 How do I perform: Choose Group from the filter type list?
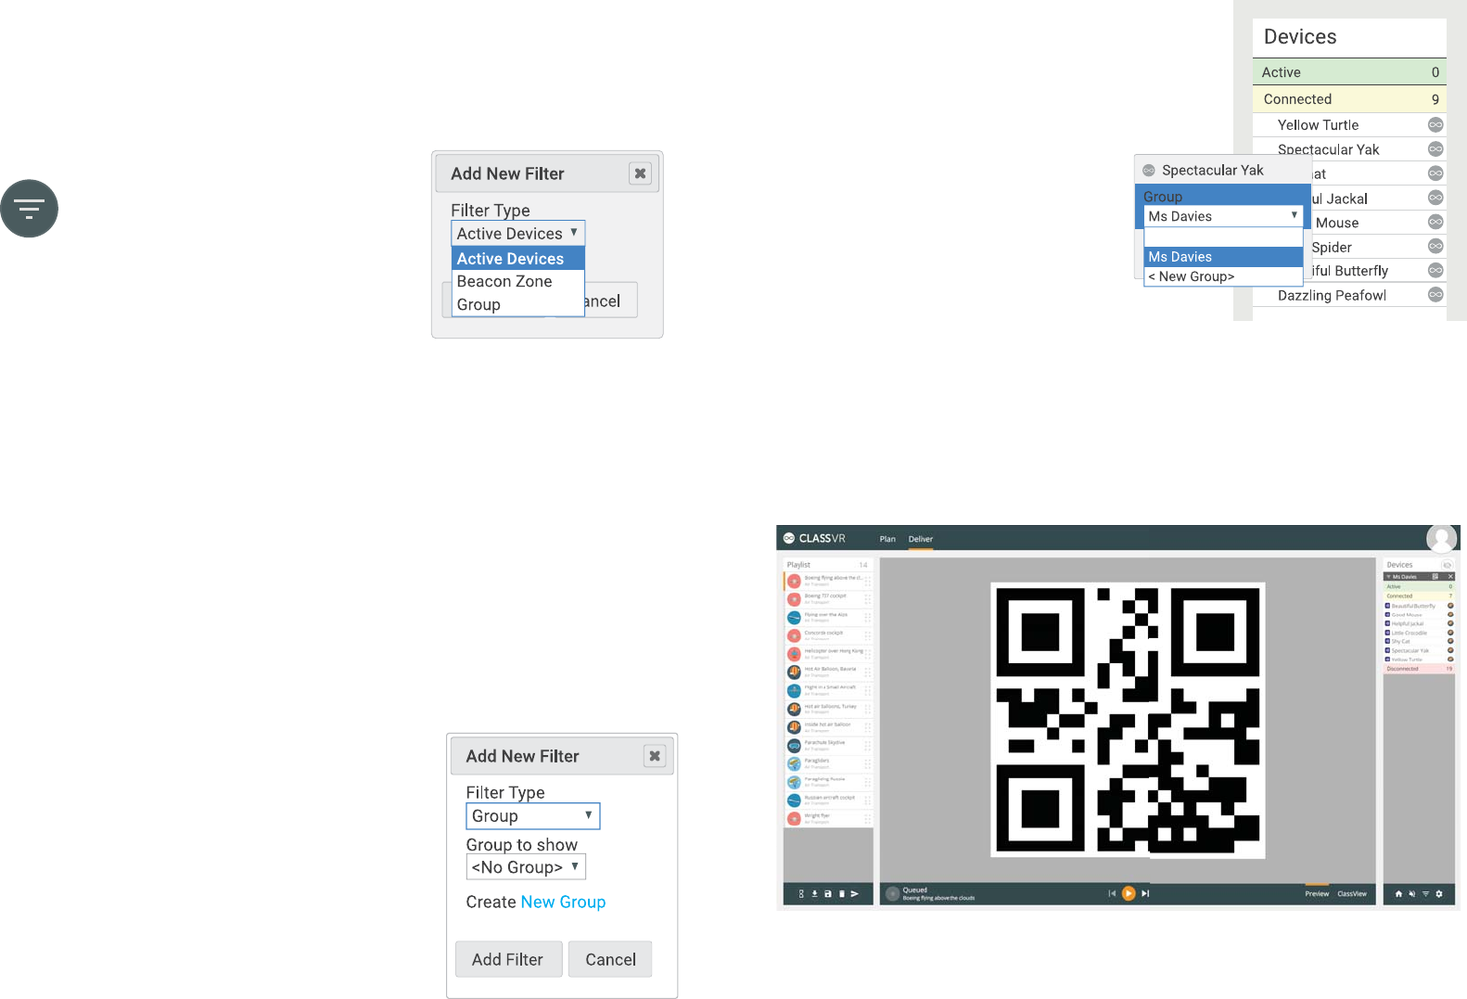coord(517,304)
